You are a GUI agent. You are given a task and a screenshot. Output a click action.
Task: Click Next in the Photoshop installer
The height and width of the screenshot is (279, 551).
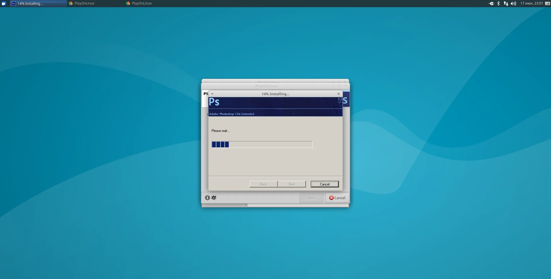point(292,184)
